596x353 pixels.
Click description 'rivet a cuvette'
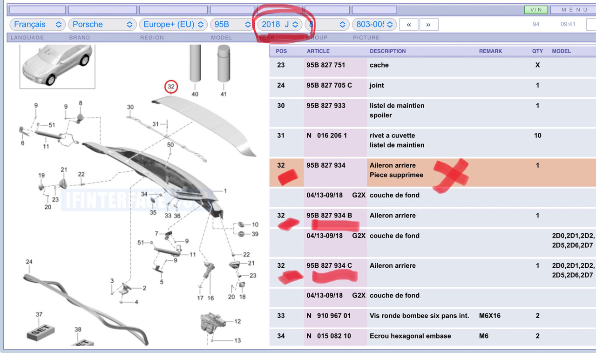click(392, 136)
